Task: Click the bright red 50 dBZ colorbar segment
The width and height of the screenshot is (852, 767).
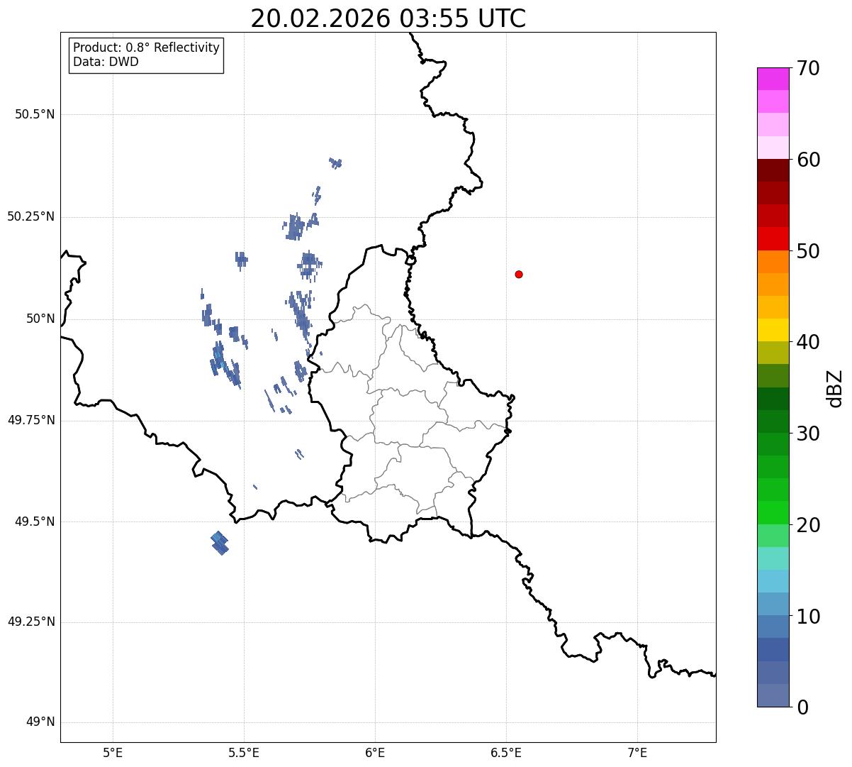Action: tap(773, 239)
